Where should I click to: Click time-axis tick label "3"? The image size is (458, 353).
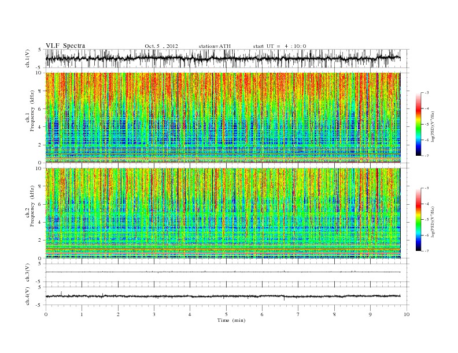pyautogui.click(x=154, y=314)
